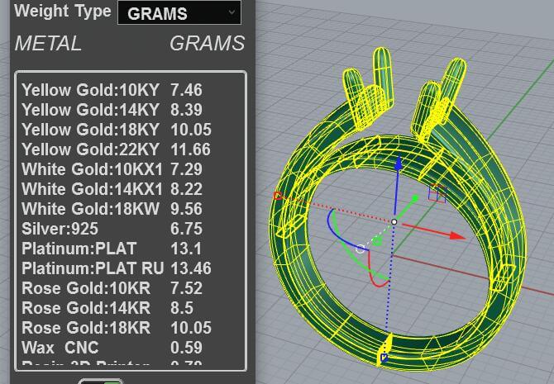554x384 pixels.
Task: Click the Weight Type label
Action: click(63, 11)
